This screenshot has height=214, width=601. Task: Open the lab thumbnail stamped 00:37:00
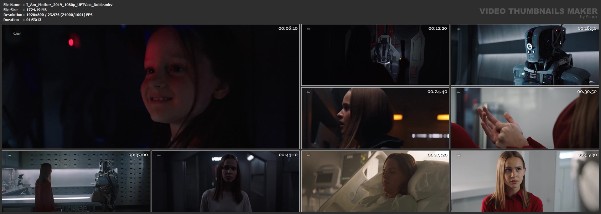point(76,181)
